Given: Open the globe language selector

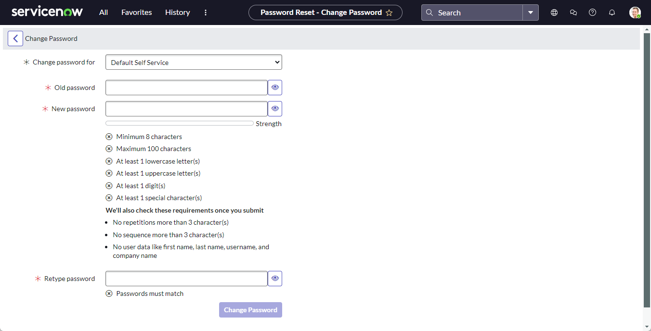Looking at the screenshot, I should [554, 13].
